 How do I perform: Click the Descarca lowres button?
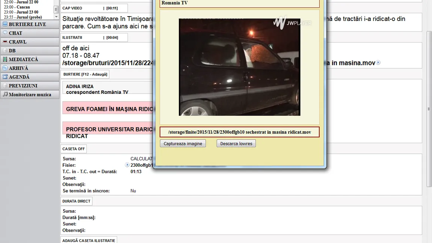click(236, 143)
